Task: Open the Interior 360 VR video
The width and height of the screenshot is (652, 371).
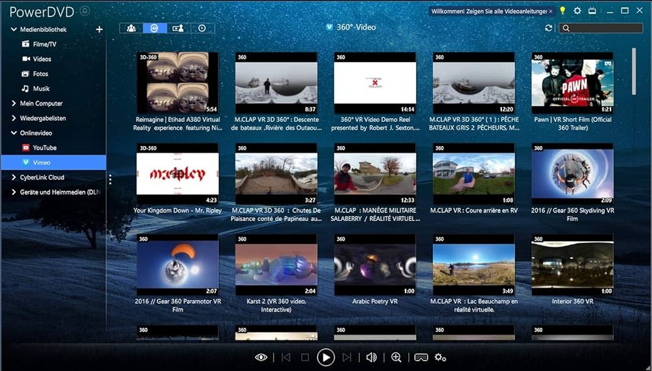Action: tap(572, 265)
